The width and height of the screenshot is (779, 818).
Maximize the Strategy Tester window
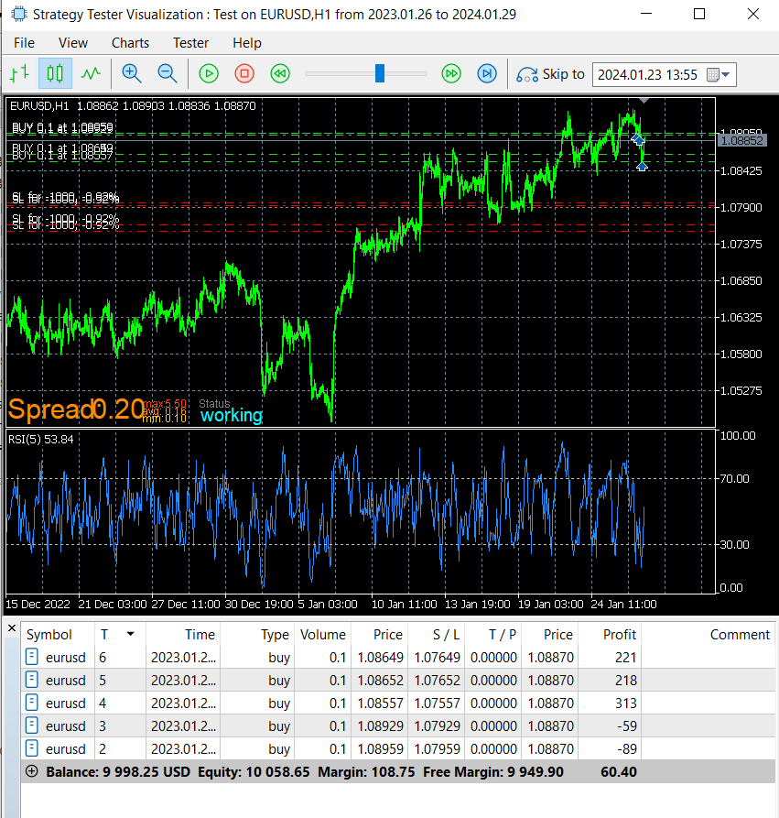(699, 14)
